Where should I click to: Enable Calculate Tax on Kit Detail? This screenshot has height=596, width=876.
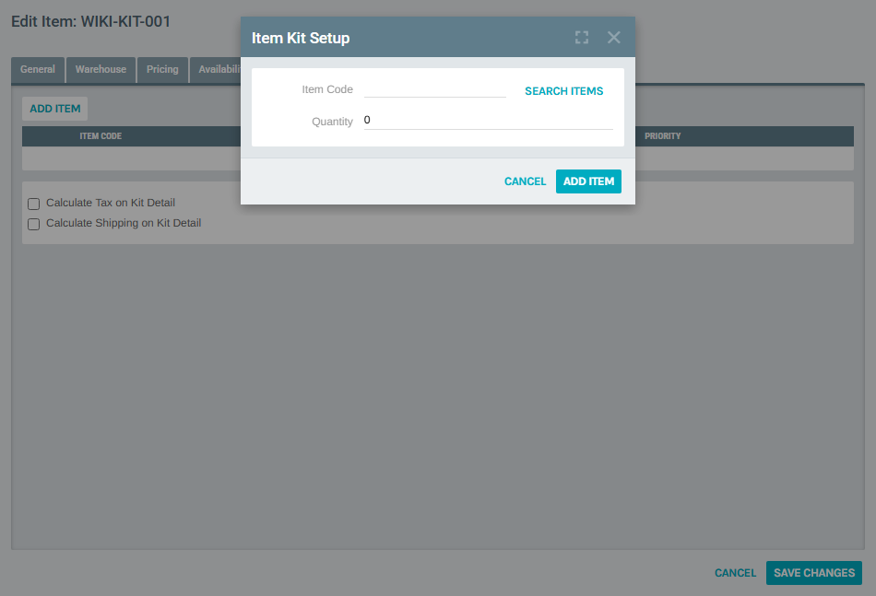click(x=33, y=204)
